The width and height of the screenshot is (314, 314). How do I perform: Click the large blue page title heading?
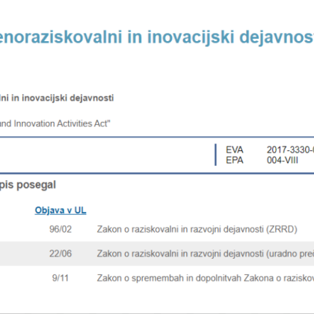point(157,37)
